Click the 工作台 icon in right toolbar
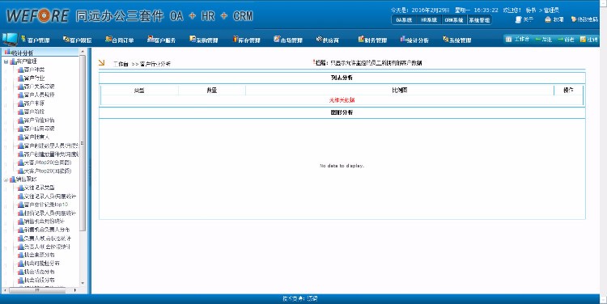 click(x=509, y=39)
